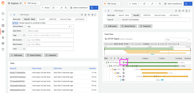Toggle visibility of right query A

[x=183, y=11]
